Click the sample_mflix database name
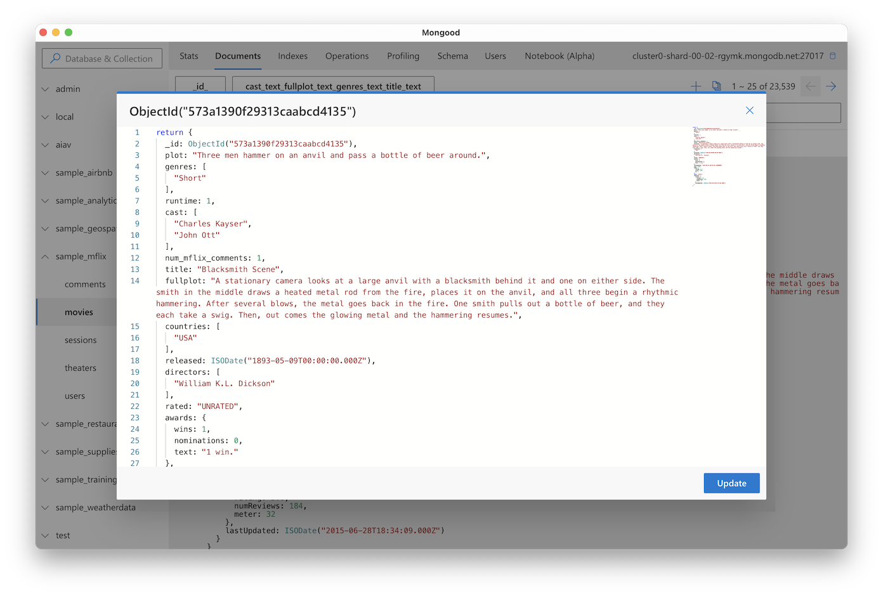Screen dimensions: 883x596 click(81, 256)
